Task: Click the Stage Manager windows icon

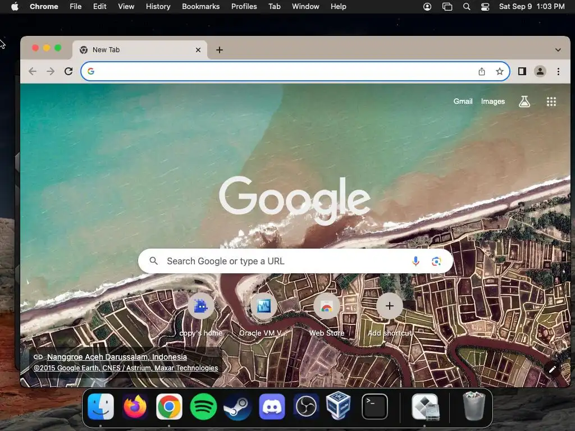Action: [447, 7]
